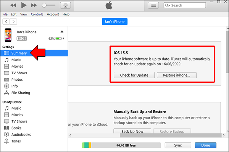The height and width of the screenshot is (152, 229).
Task: Open the Controls menu
Action: [37, 14]
